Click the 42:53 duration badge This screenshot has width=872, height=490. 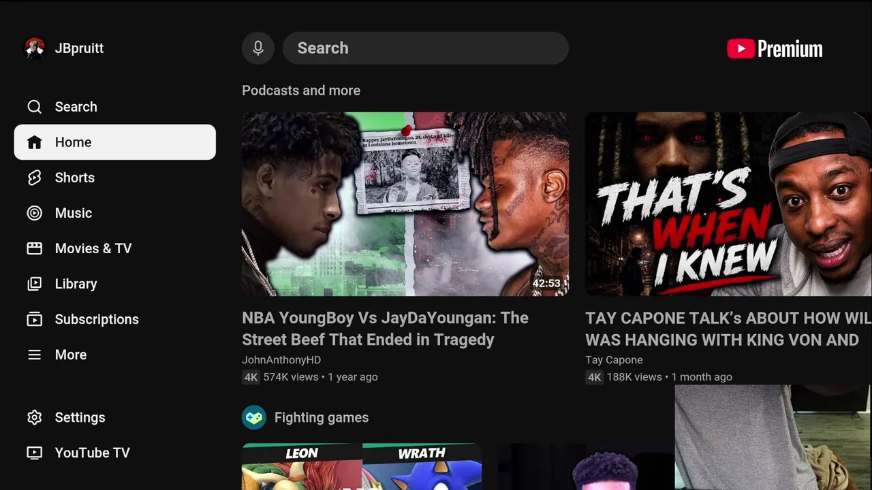click(546, 283)
